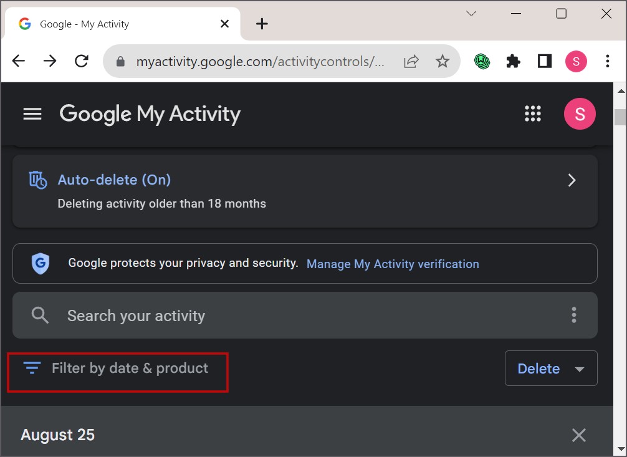Click the August 25 date heading
This screenshot has height=457, width=627.
(x=57, y=435)
